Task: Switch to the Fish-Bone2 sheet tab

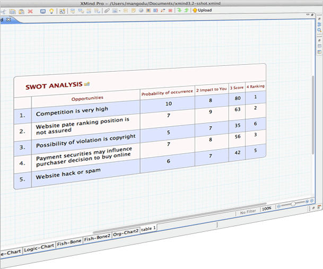Action: point(97,238)
